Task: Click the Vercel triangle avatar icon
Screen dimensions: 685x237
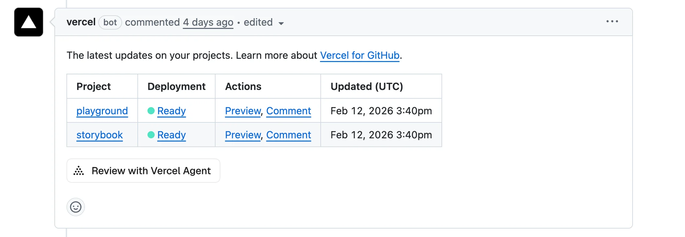Action: coord(29,22)
